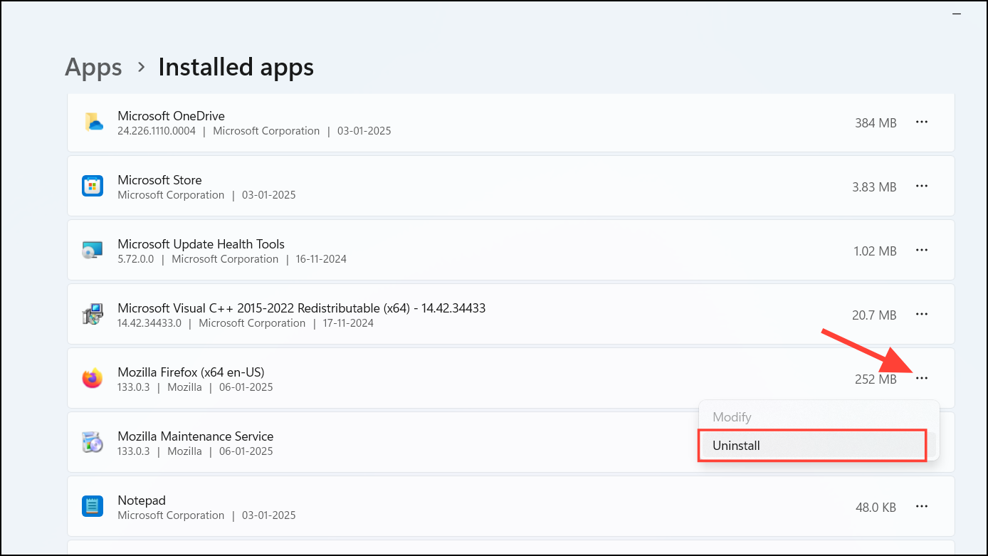Click the Microsoft Store app icon

(93, 187)
